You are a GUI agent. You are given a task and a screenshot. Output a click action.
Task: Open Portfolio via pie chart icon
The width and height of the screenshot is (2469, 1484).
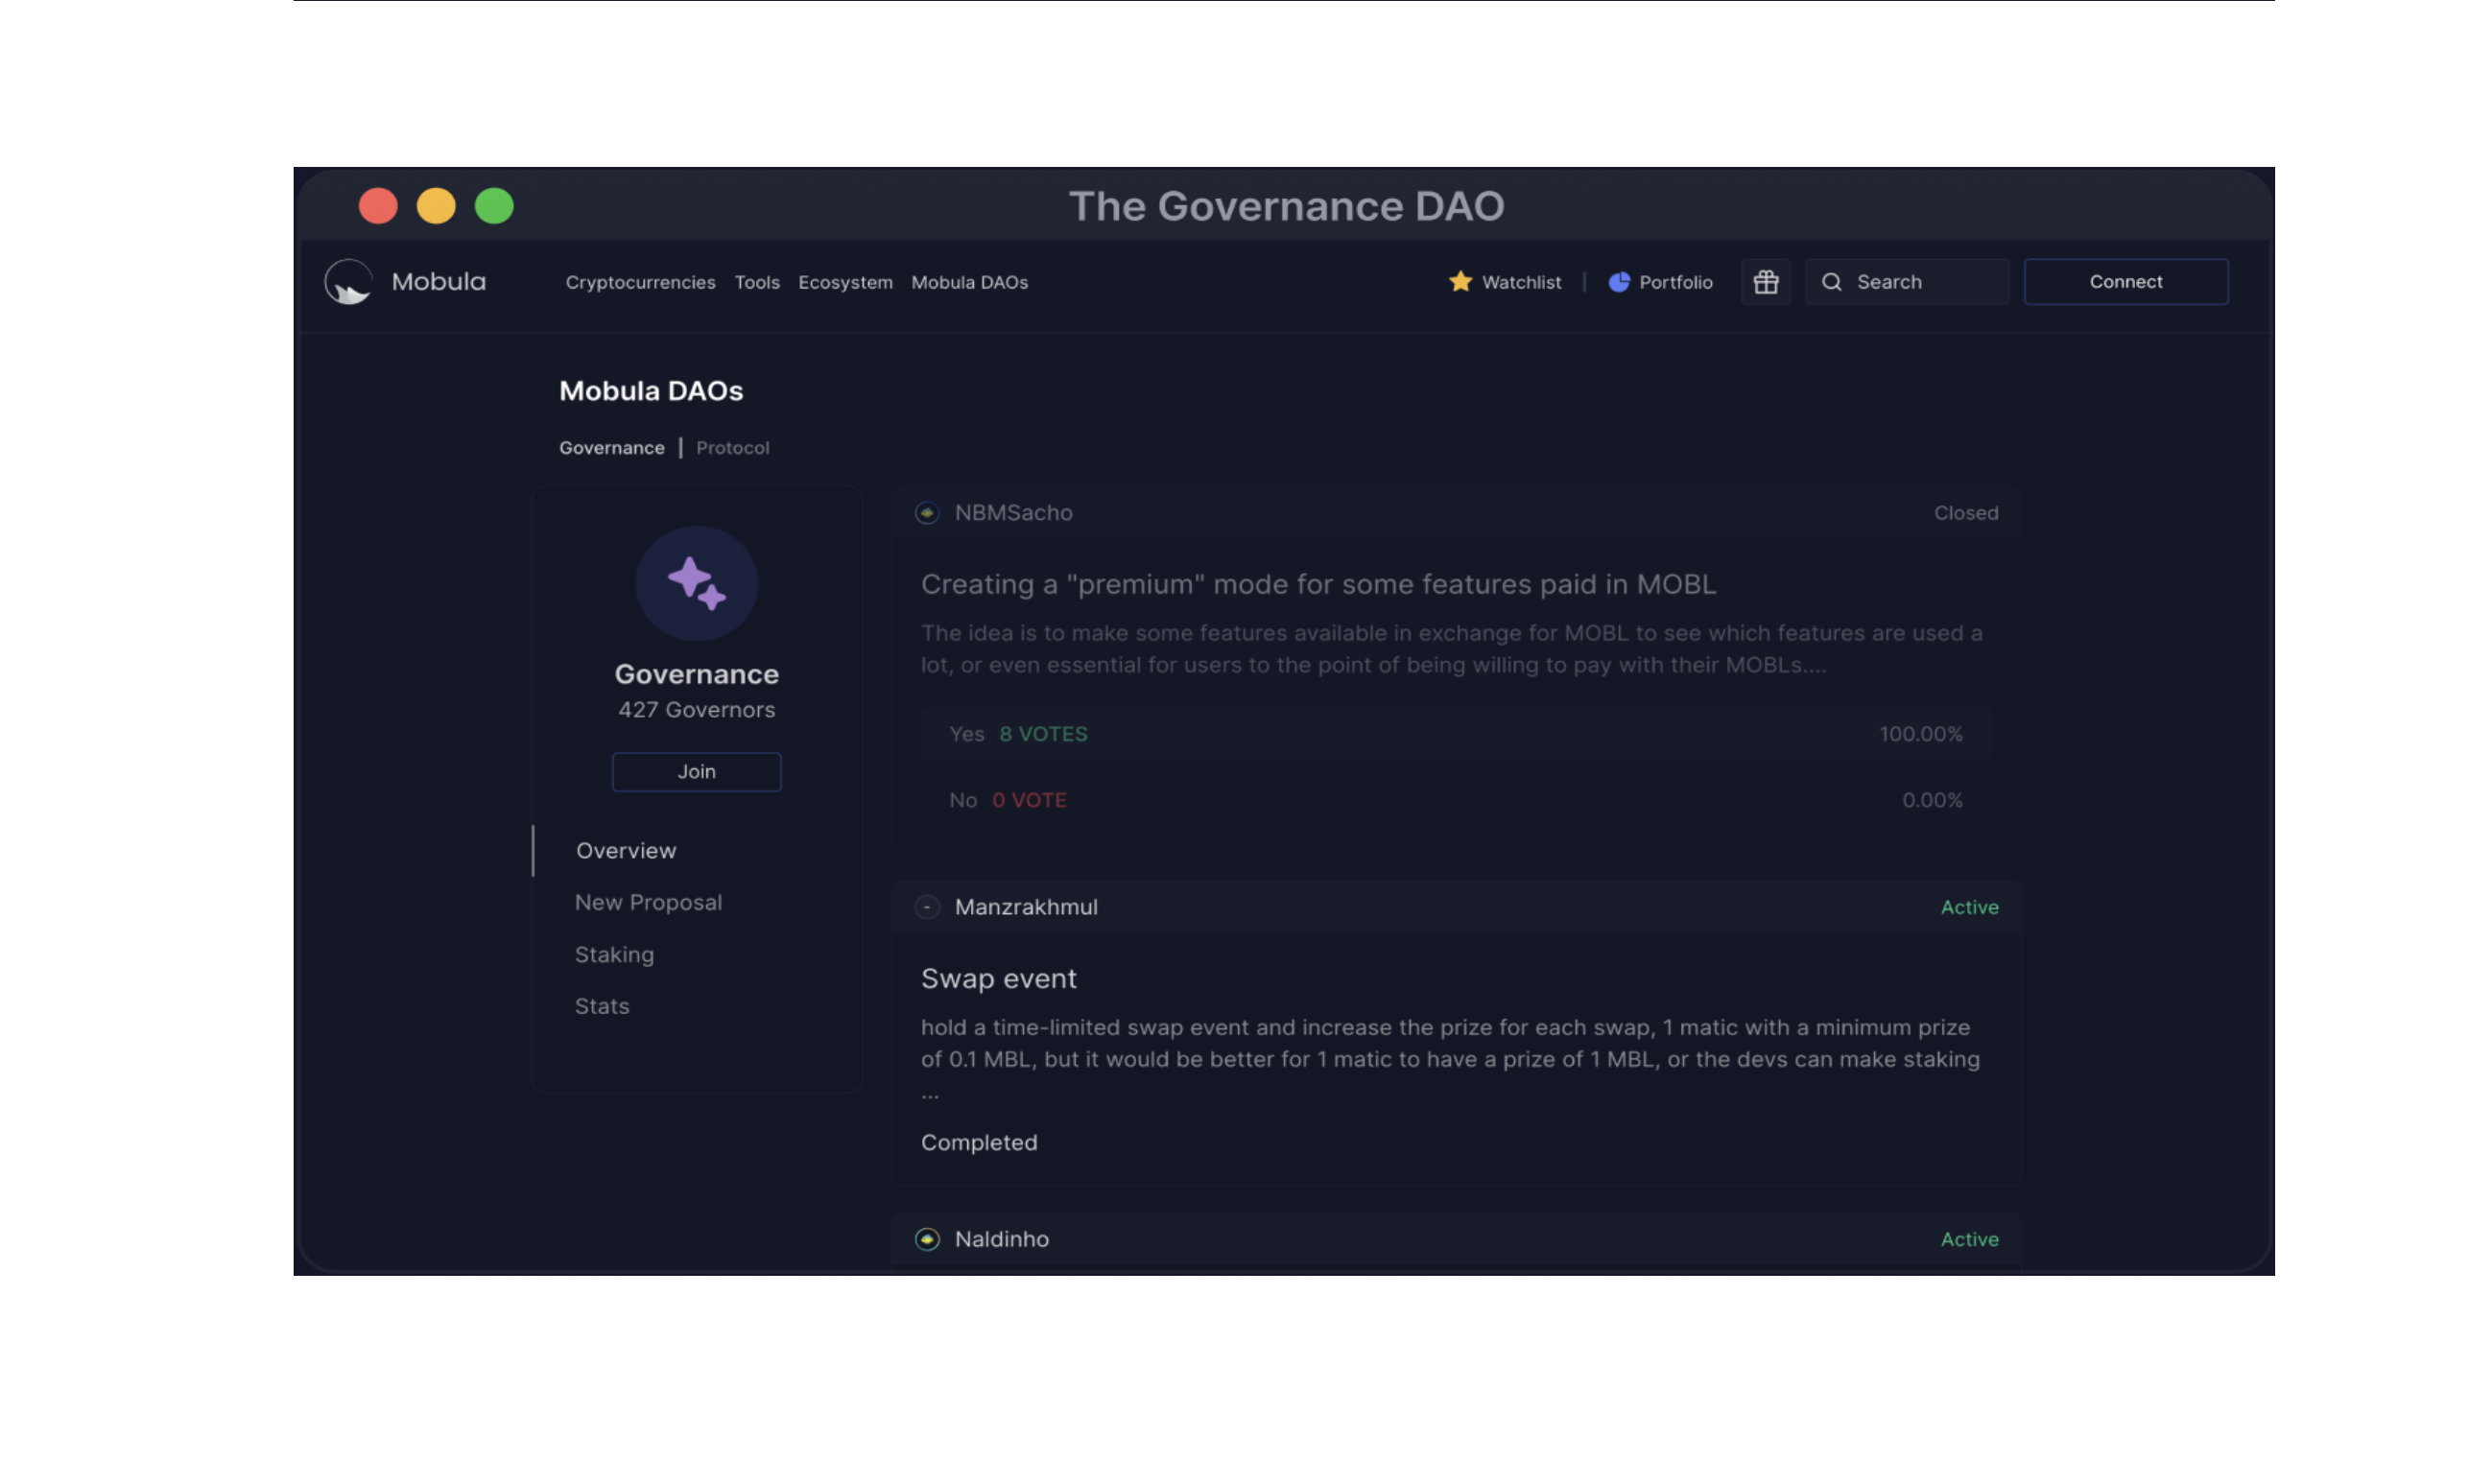click(1618, 282)
